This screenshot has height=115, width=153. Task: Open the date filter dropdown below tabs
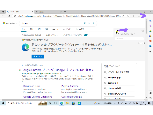click(x=52, y=35)
